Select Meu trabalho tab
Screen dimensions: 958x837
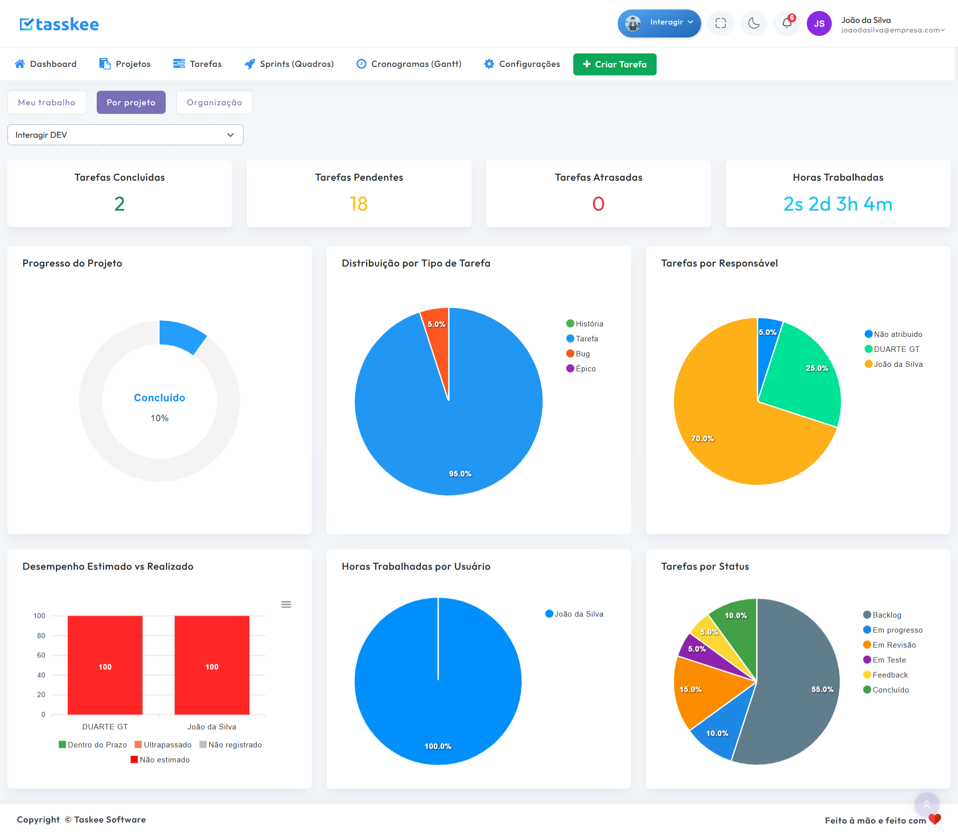pyautogui.click(x=47, y=102)
